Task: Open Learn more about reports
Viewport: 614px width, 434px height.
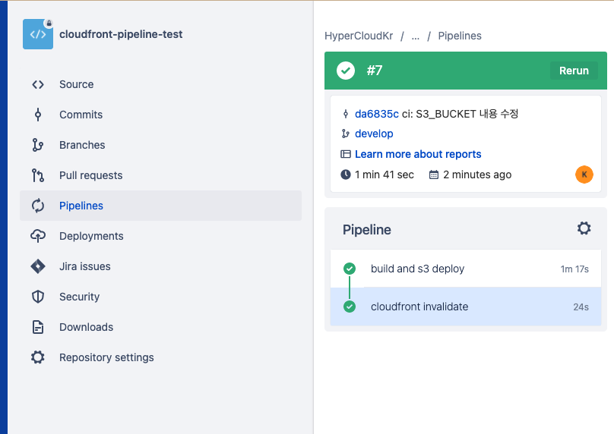Action: pos(418,154)
